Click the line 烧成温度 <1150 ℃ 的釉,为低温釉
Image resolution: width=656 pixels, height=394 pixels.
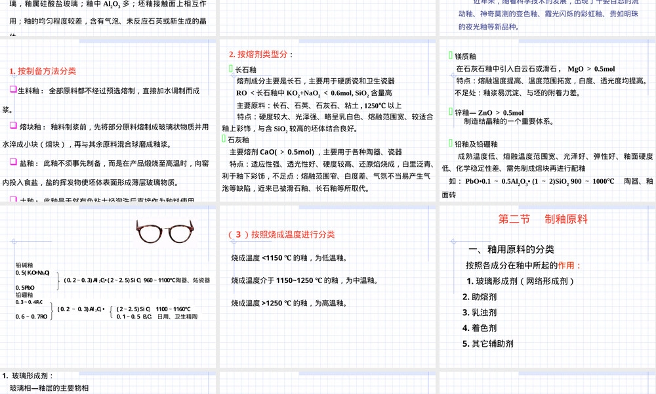point(289,258)
